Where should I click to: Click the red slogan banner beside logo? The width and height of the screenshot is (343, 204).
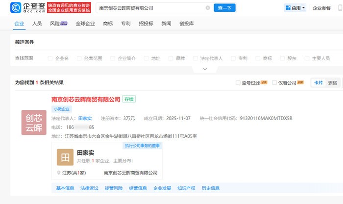pyautogui.click(x=69, y=8)
